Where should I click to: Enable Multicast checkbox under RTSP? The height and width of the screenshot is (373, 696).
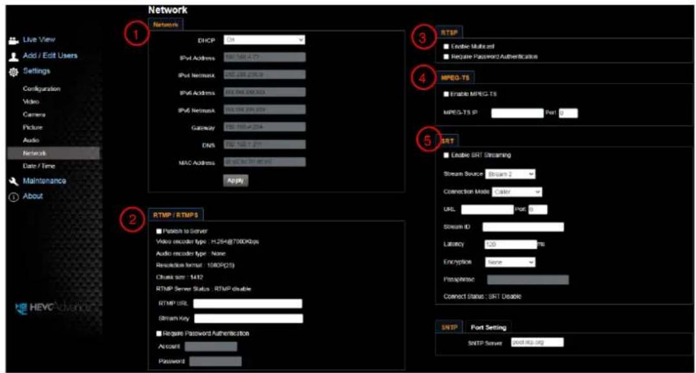click(446, 46)
